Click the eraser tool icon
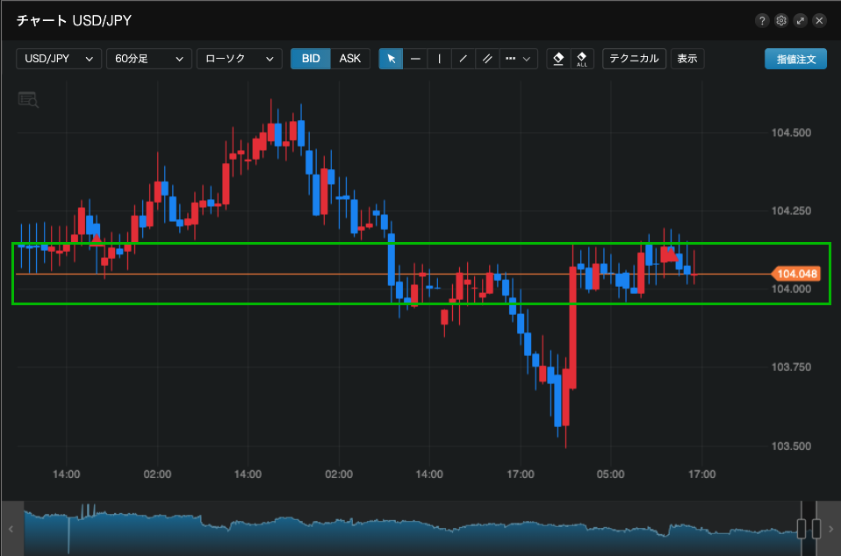 [557, 59]
